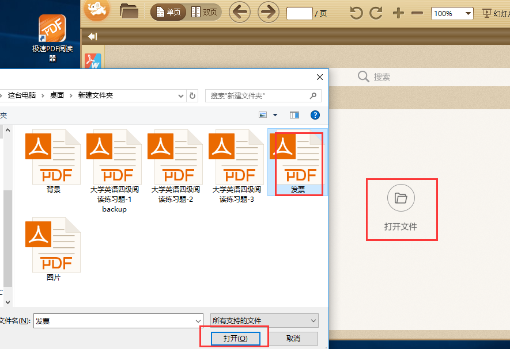Open 极速PDF阅读器 desktop shortcut
Viewport: 510px width, 349px height.
tap(52, 39)
